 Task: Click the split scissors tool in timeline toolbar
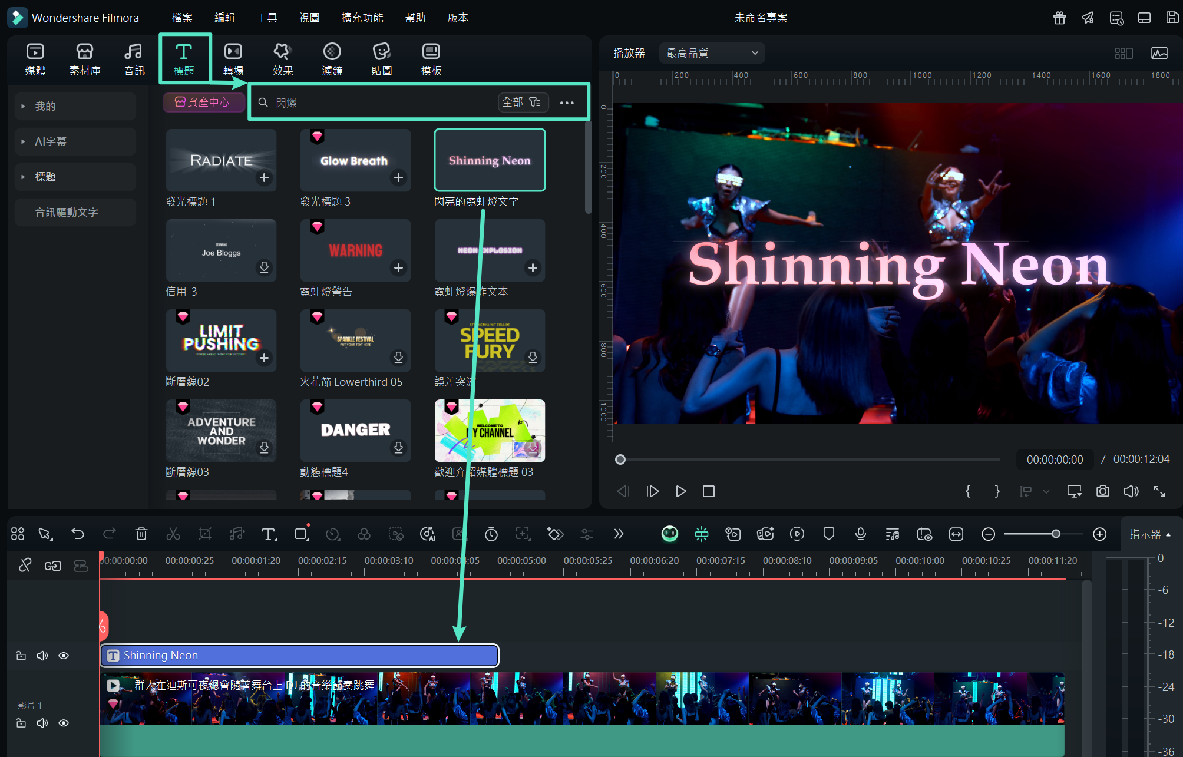[x=173, y=534]
